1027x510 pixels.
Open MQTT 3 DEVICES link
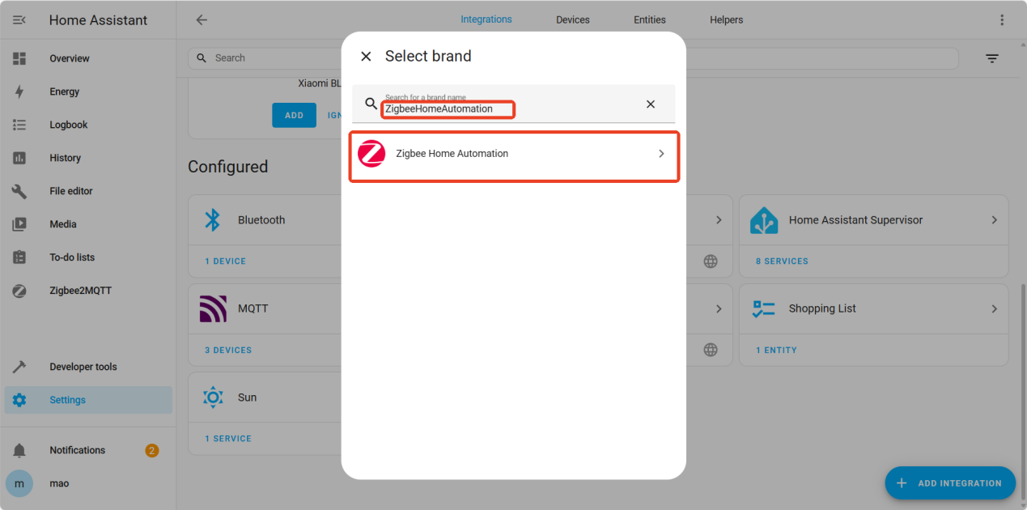coord(228,351)
